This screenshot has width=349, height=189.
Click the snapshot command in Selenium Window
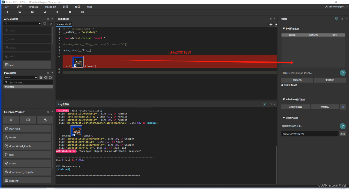pyautogui.click(x=27, y=180)
